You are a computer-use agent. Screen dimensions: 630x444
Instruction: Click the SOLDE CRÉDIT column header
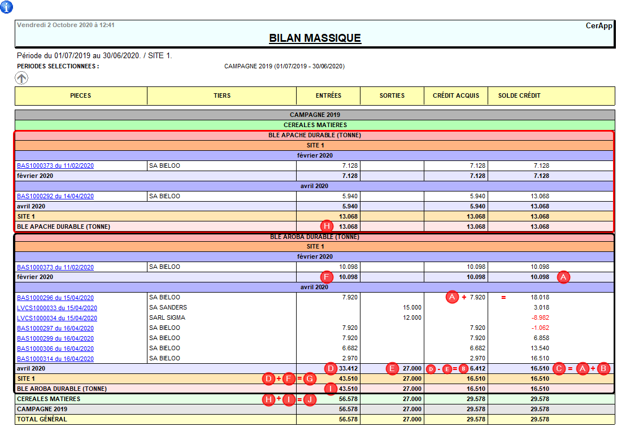point(519,95)
